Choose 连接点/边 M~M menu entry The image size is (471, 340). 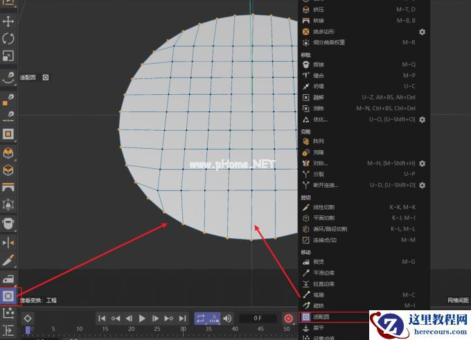364,240
